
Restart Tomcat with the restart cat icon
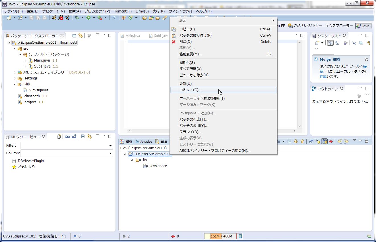pos(67,18)
